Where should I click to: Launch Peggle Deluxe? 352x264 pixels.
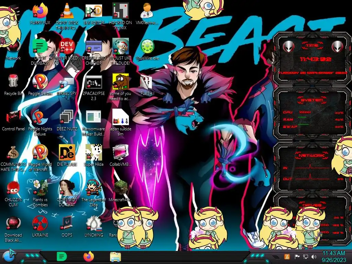[40, 82]
